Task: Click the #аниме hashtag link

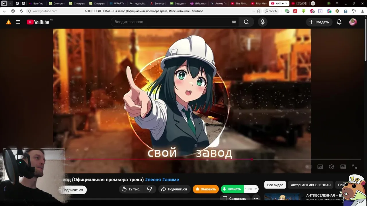Action: (x=171, y=180)
